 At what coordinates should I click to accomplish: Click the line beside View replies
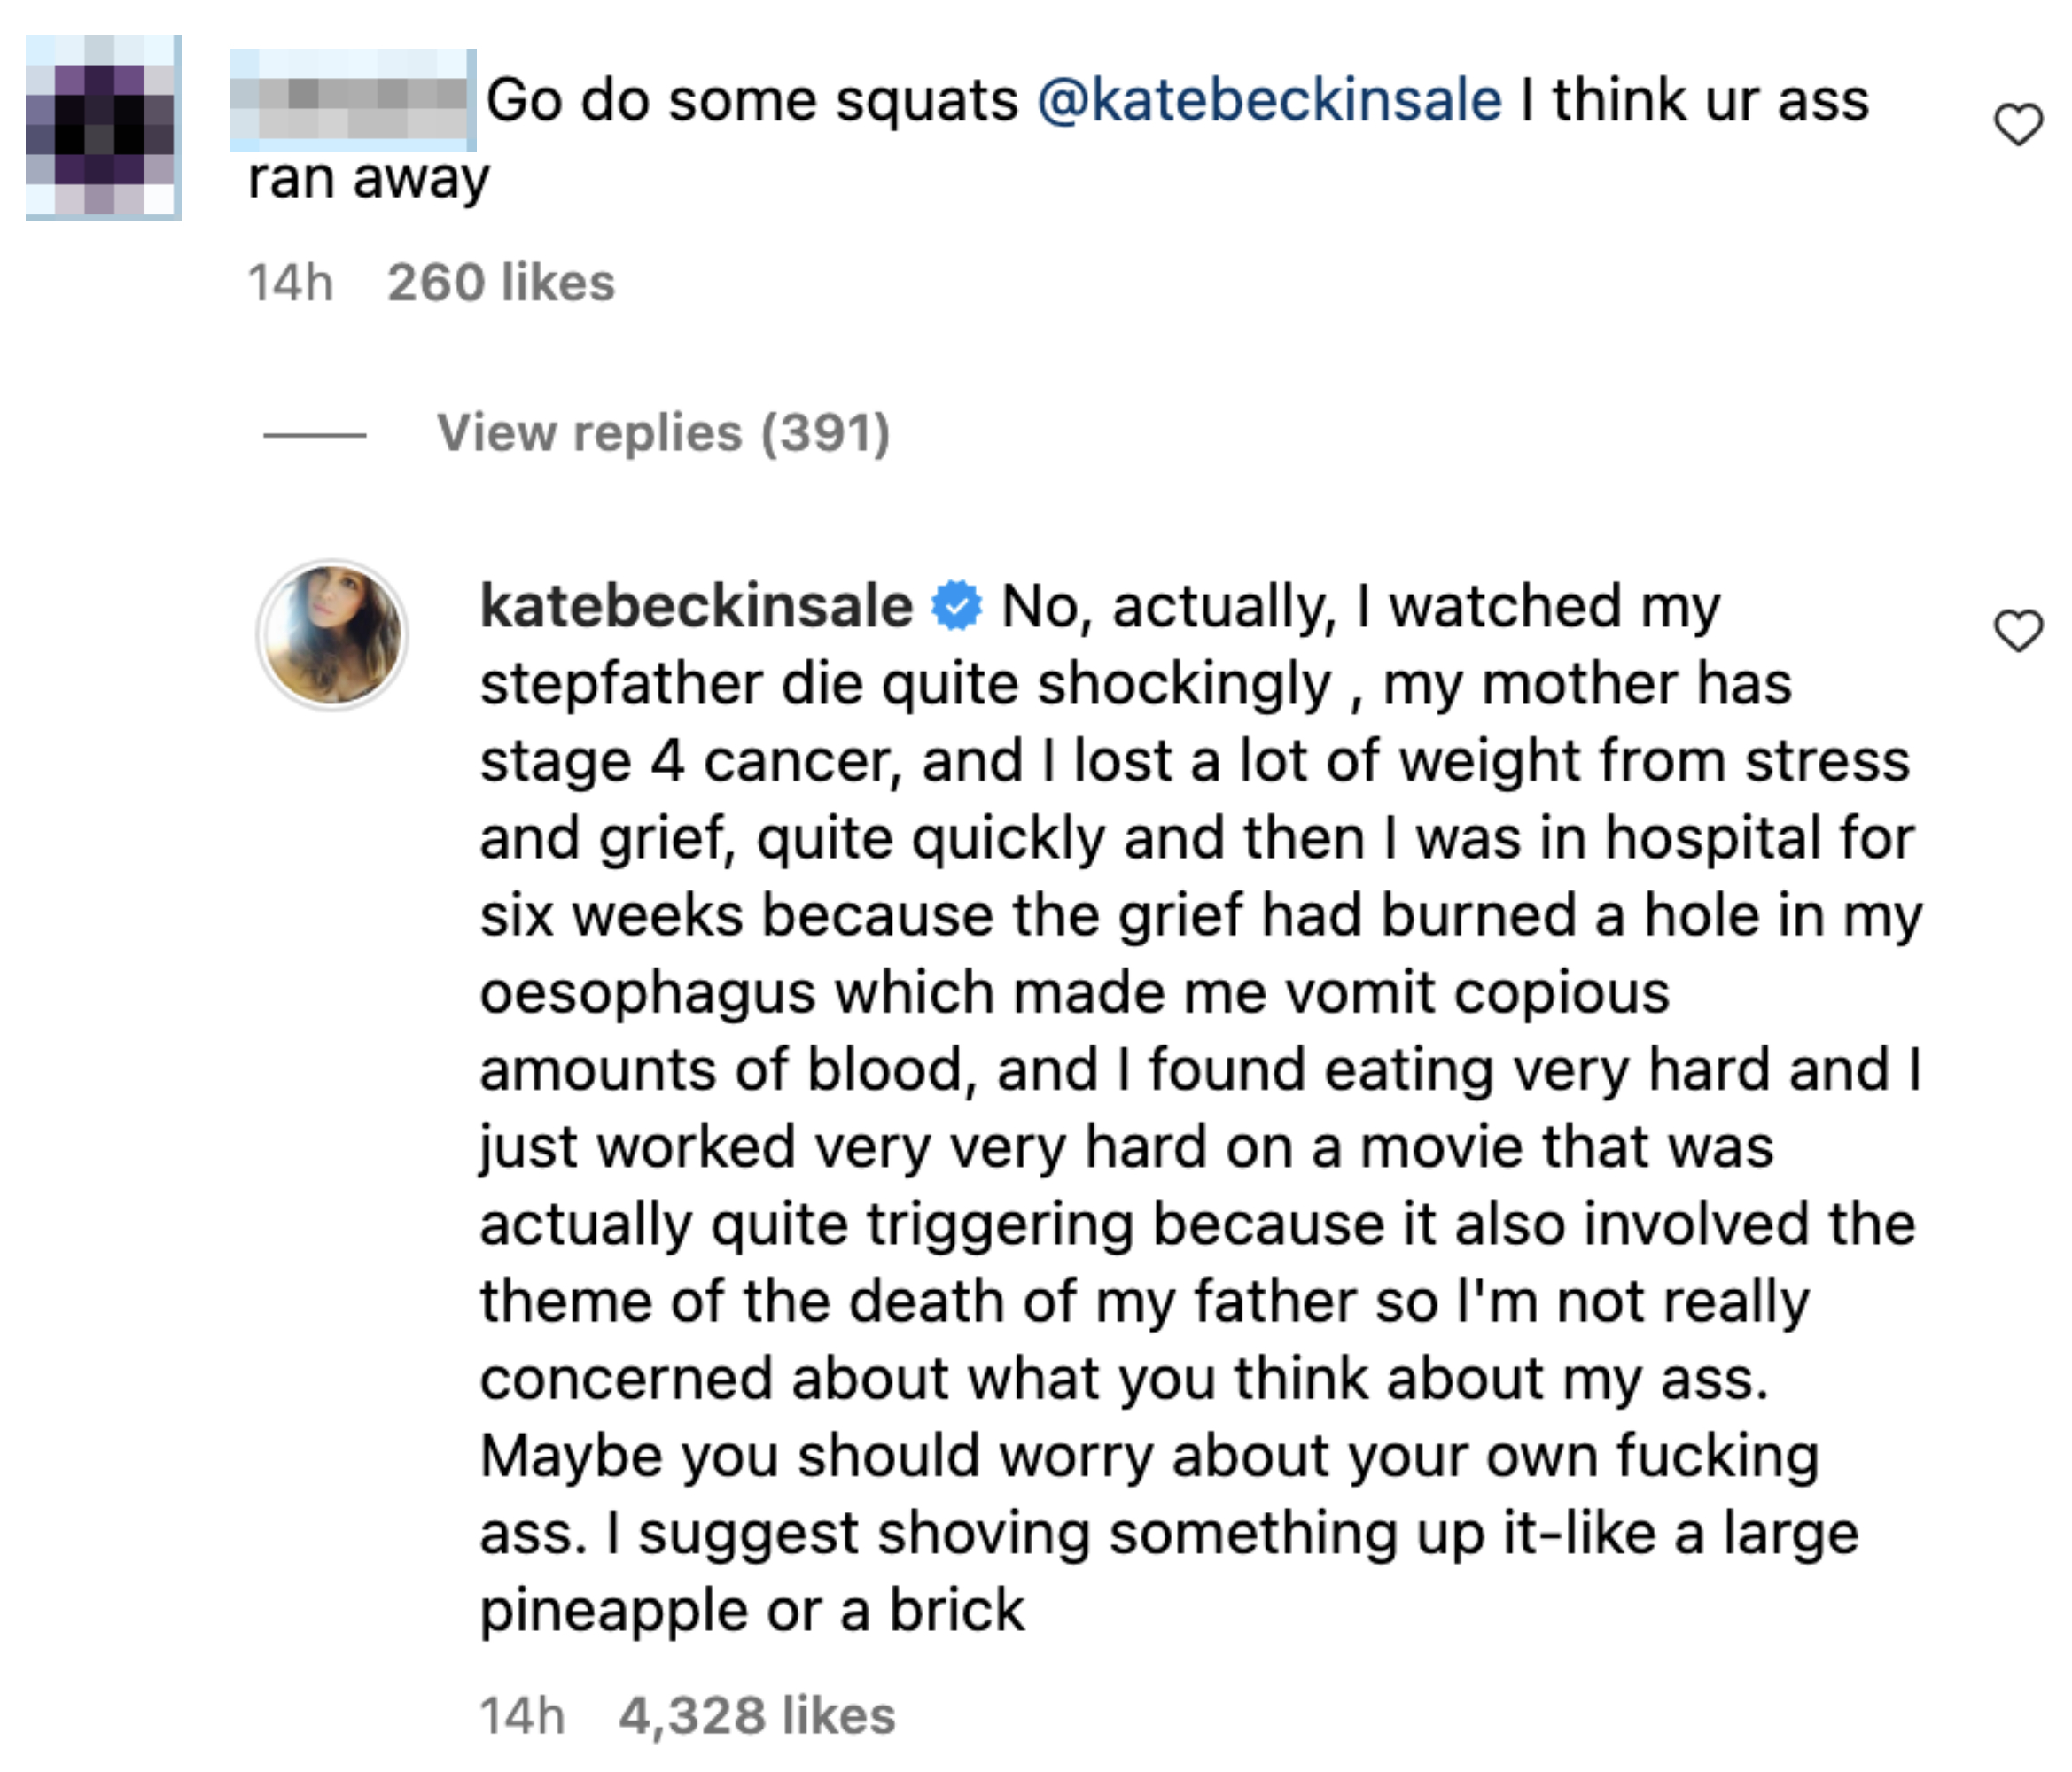coord(314,434)
